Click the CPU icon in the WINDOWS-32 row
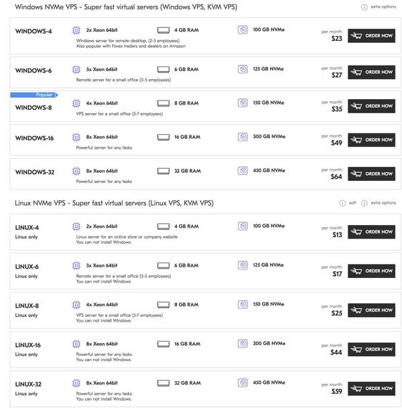Screen dimensions: 402x408 pyautogui.click(x=76, y=171)
